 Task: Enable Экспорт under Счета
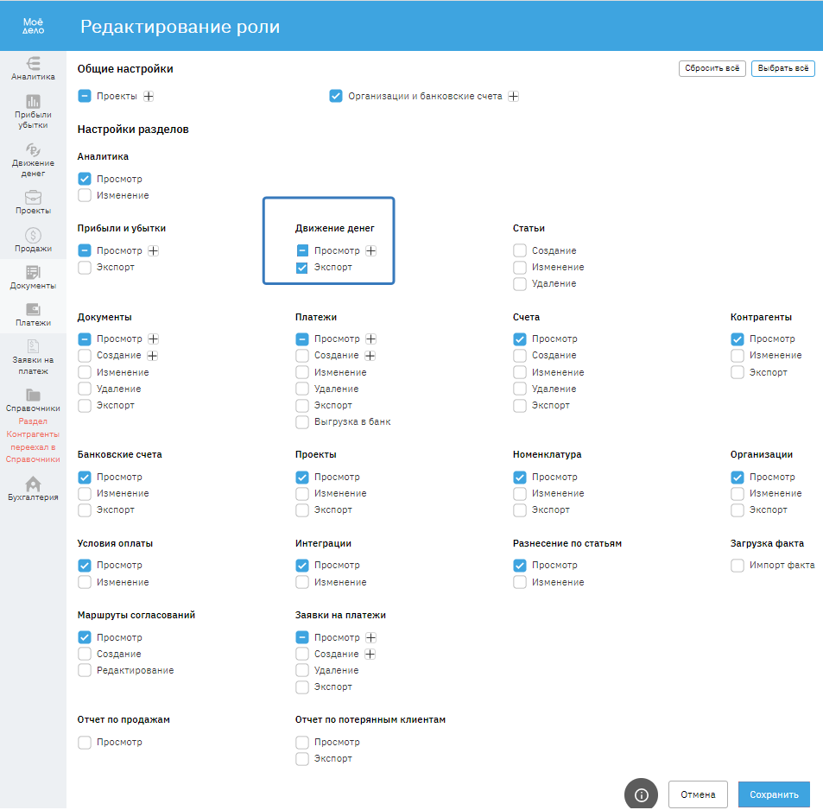pos(520,405)
